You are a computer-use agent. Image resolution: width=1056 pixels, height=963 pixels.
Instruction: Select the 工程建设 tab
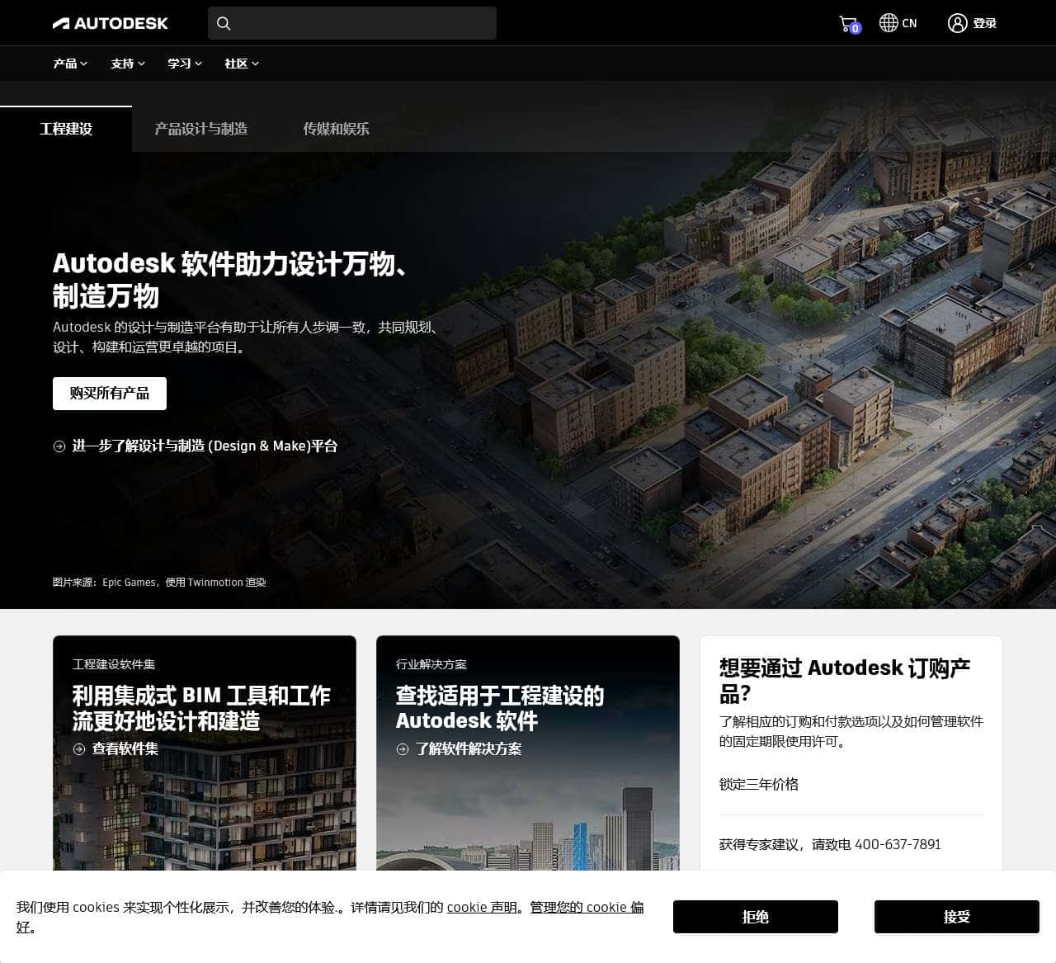(66, 129)
